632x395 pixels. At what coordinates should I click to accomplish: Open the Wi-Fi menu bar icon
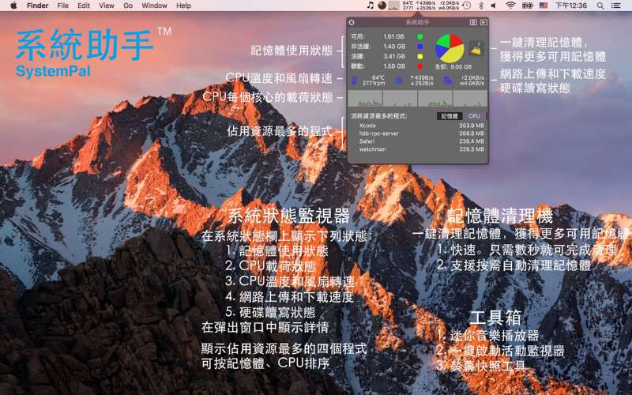510,6
